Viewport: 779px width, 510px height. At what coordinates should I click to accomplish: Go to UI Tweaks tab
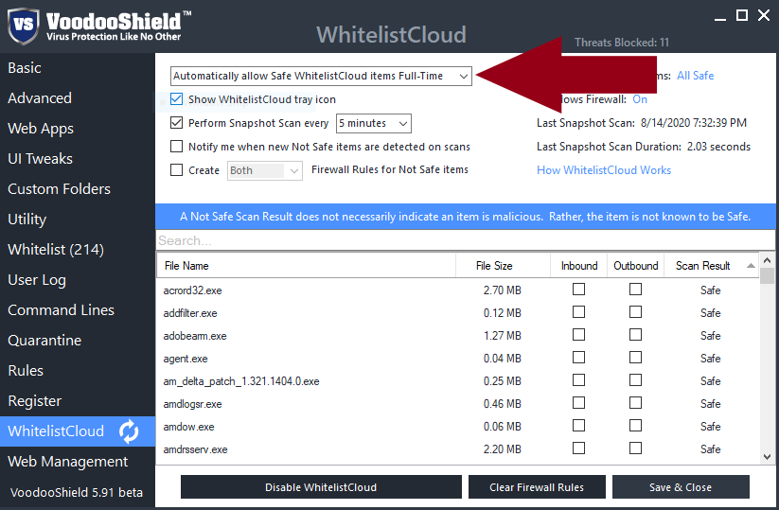click(x=78, y=159)
